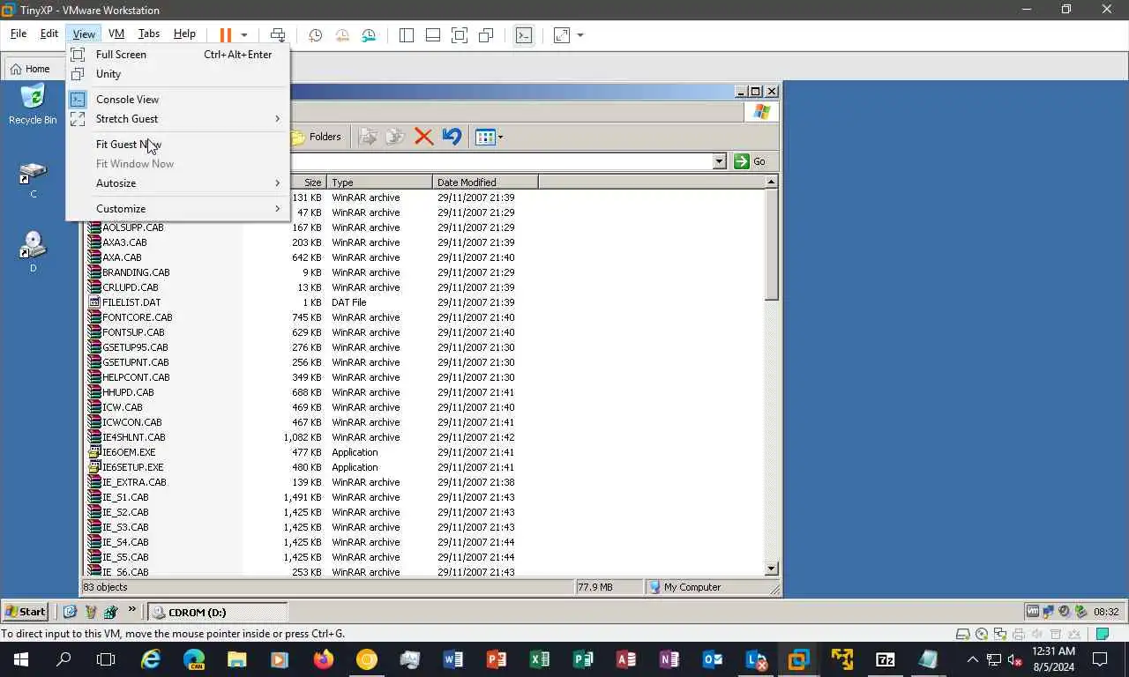Image resolution: width=1129 pixels, height=677 pixels.
Task: Sort by Date Modified column header
Action: pos(485,182)
